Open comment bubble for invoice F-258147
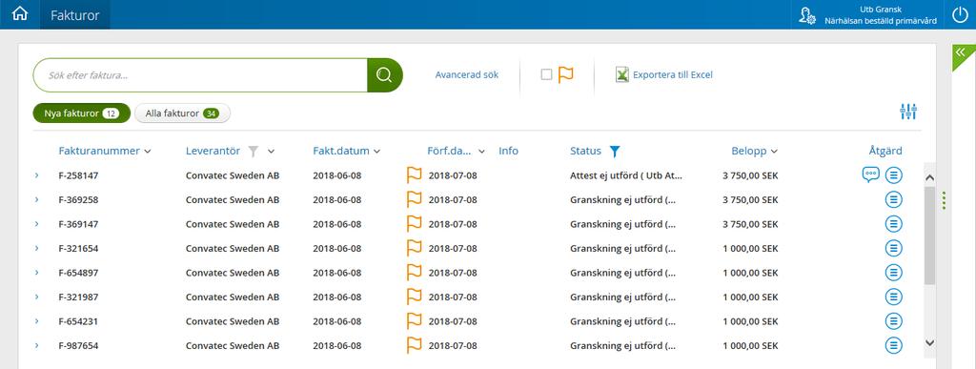The width and height of the screenshot is (976, 369). 870,174
